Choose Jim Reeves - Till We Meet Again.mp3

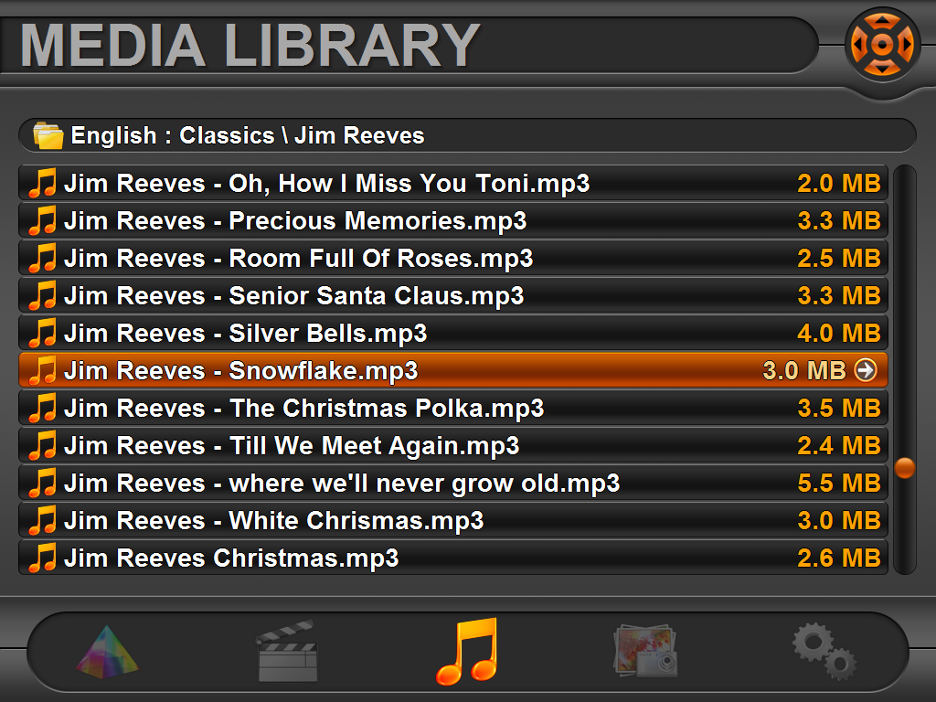click(x=453, y=446)
